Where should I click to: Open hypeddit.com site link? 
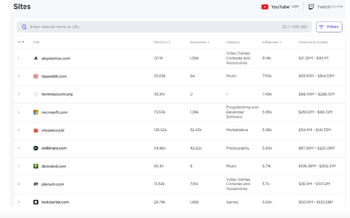[54, 76]
